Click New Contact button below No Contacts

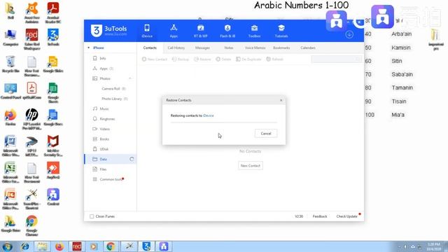coord(251,165)
